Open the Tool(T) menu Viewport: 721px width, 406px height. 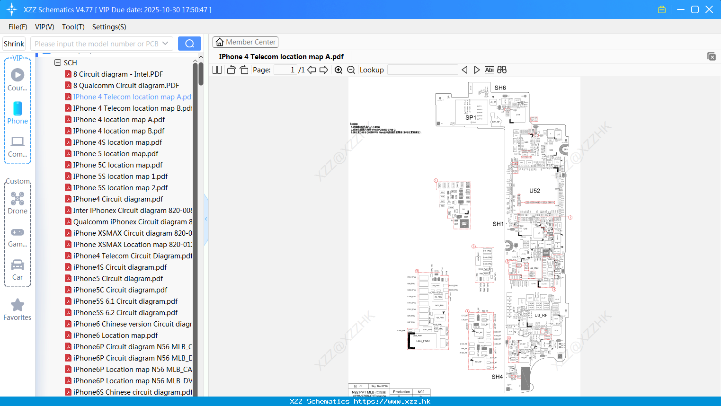[x=73, y=27]
